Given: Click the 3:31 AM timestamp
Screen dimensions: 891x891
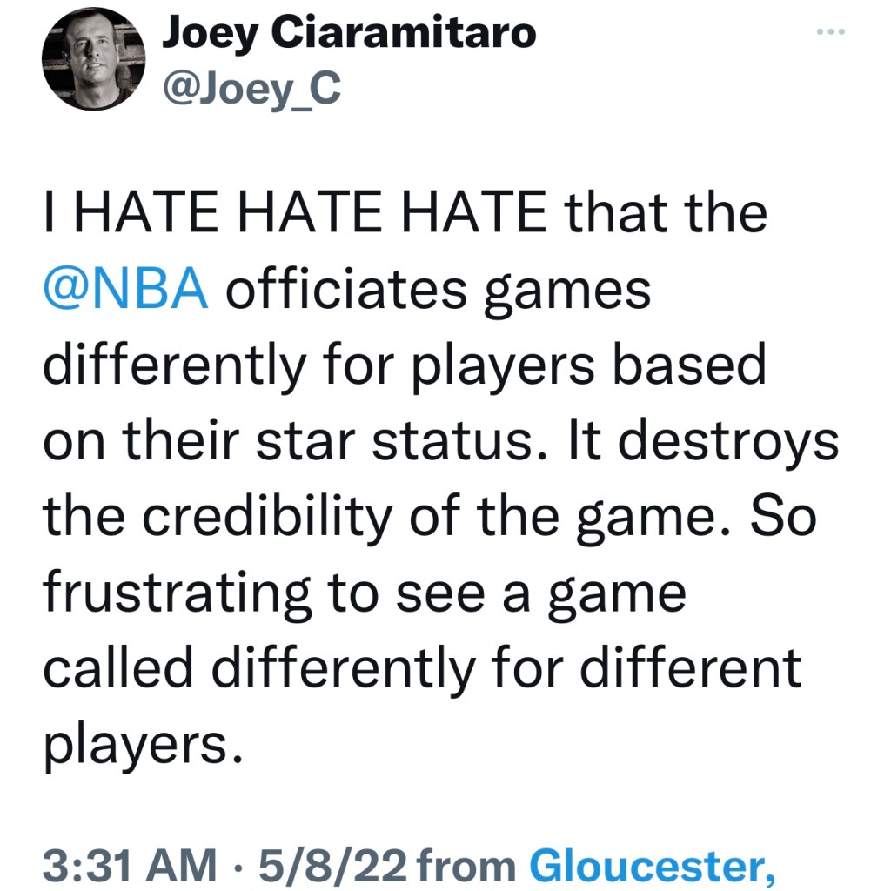Looking at the screenshot, I should [x=130, y=865].
